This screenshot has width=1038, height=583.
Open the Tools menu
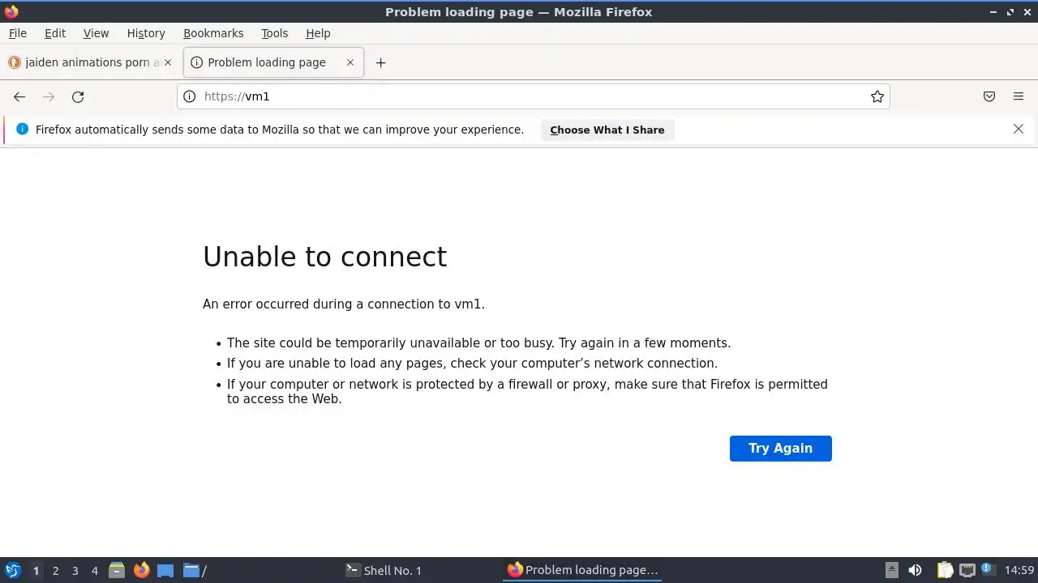click(274, 33)
